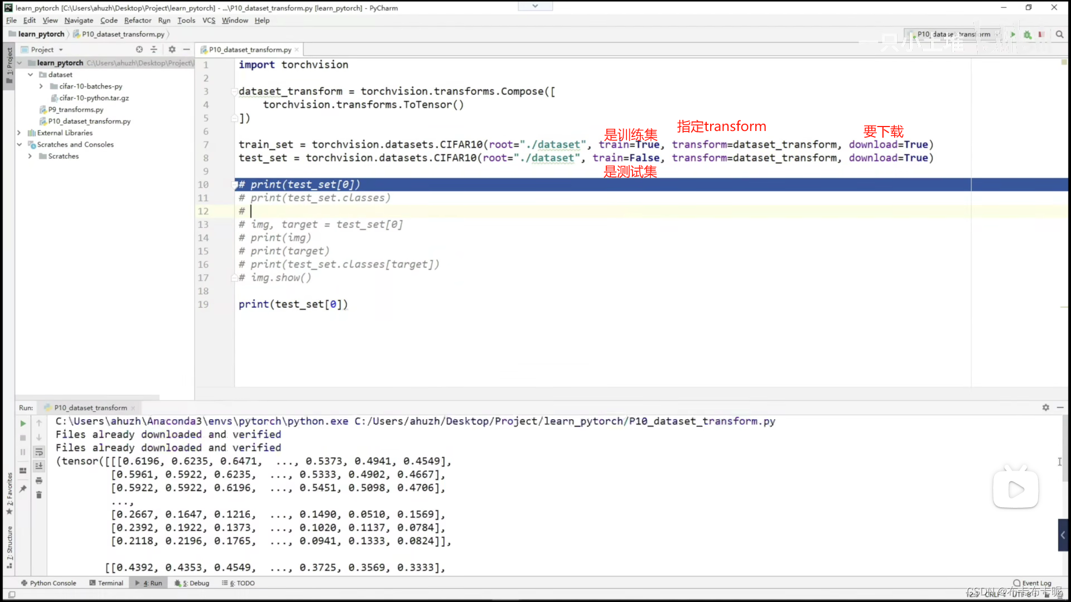Screen dimensions: 1071x602
Task: Pin the Run tab with the pin icon
Action: coord(23,489)
